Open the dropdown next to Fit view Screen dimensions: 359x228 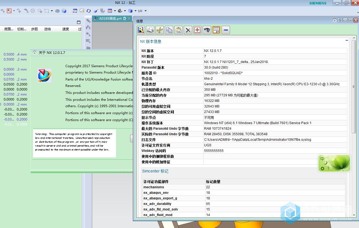(x=115, y=11)
